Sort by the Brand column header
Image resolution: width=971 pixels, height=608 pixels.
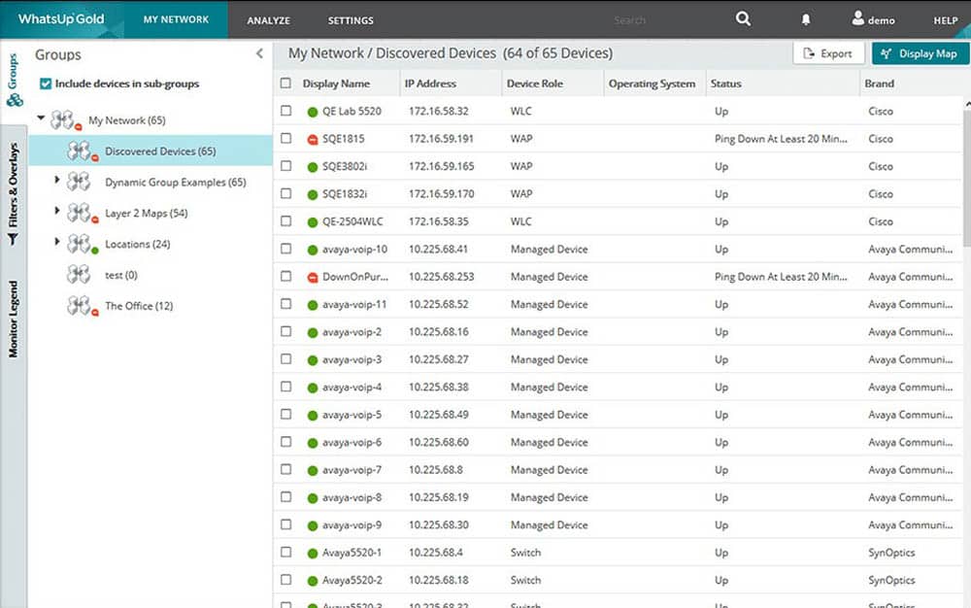880,84
